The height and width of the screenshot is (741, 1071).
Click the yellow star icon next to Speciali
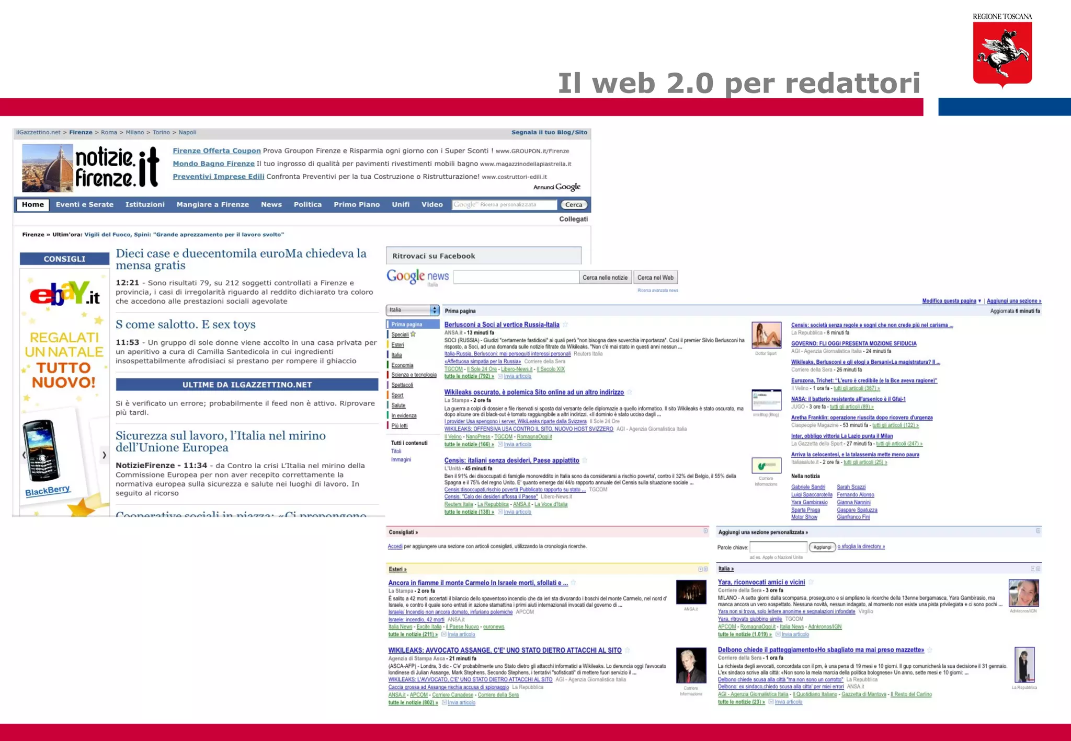[x=413, y=334]
